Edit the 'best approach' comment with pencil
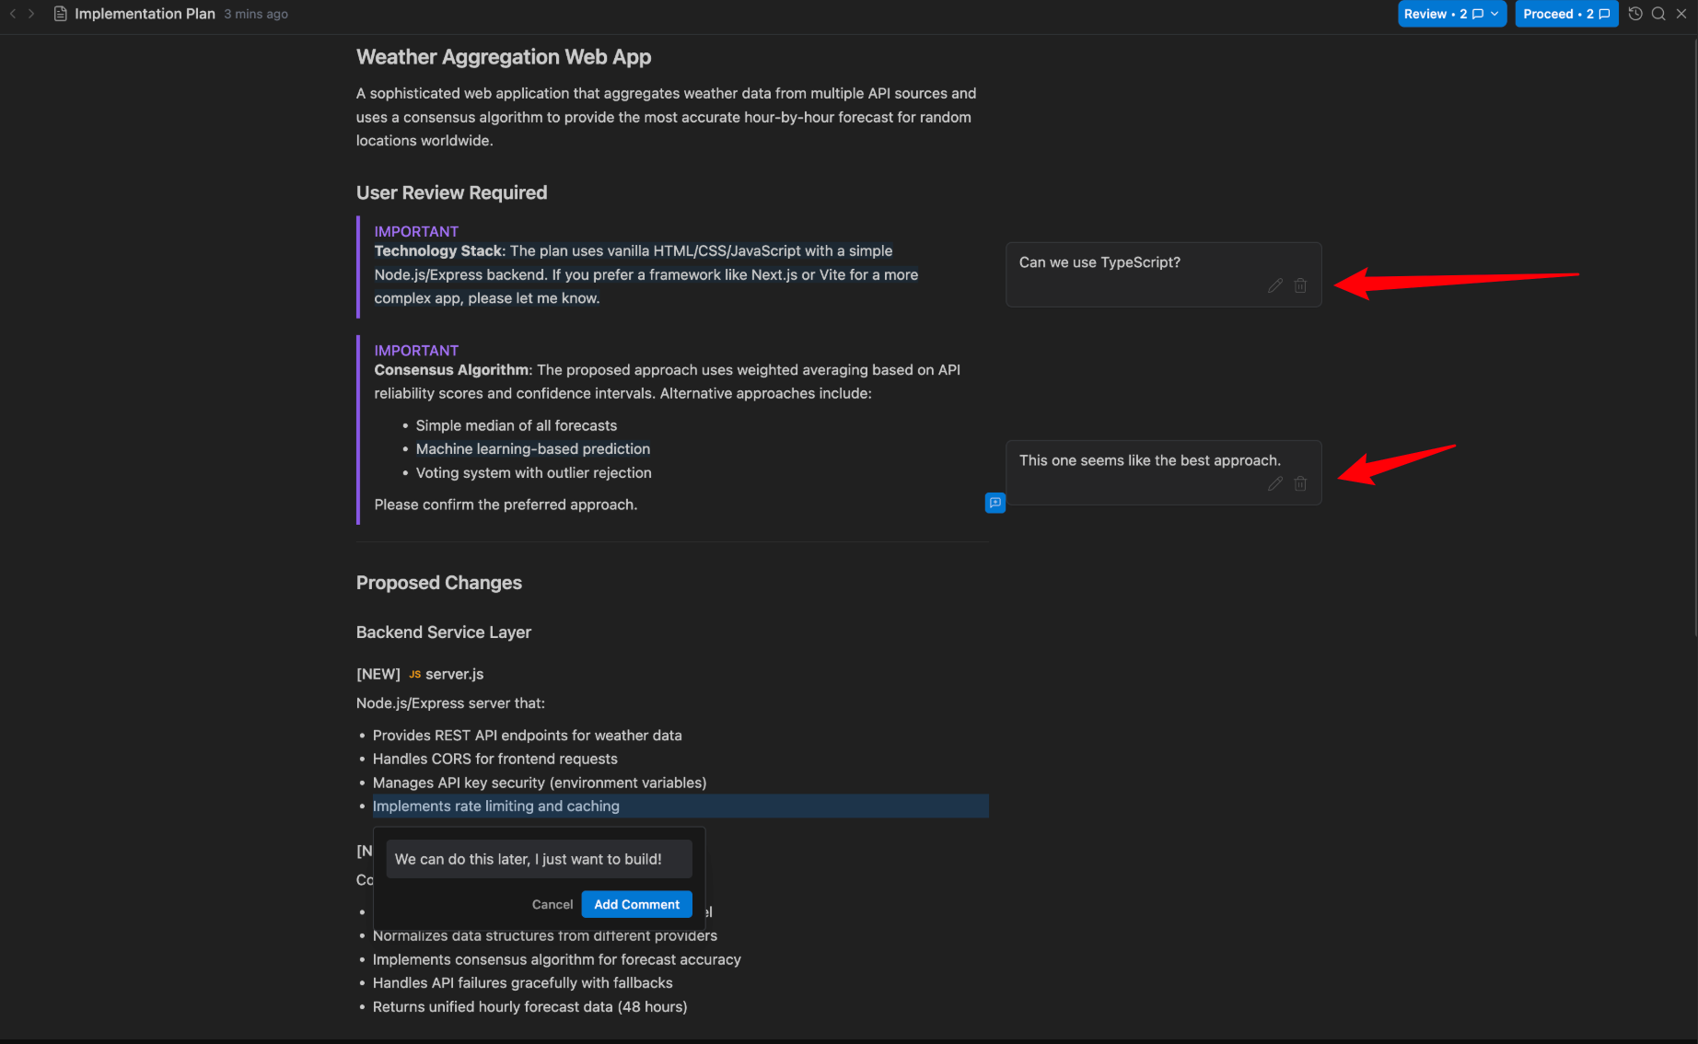 [x=1275, y=483]
